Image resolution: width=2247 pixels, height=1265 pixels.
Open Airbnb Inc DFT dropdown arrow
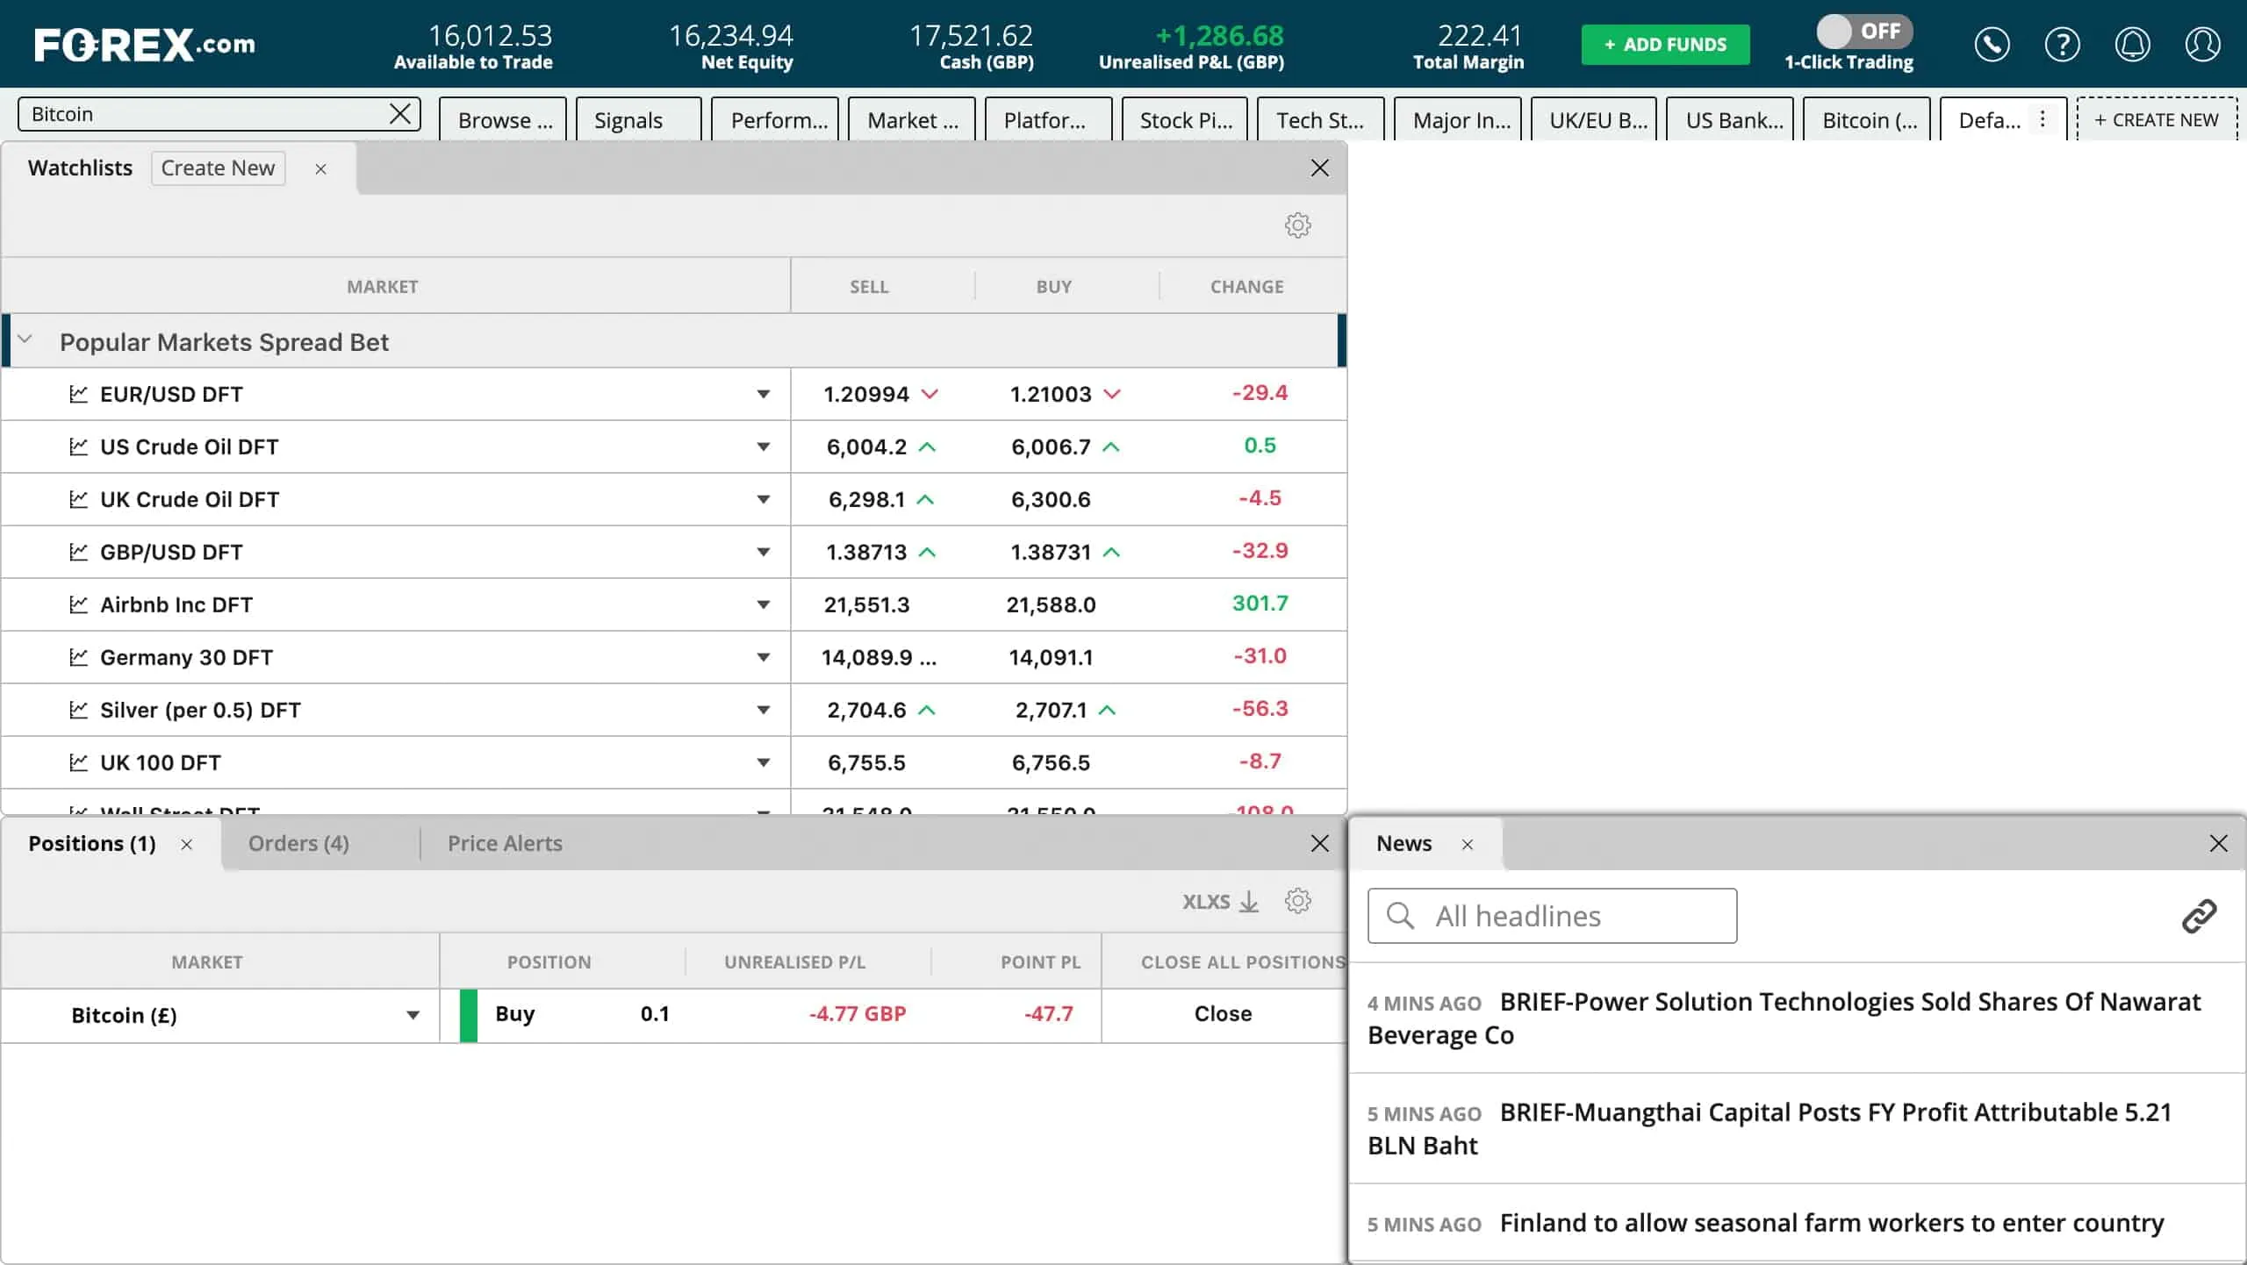pyautogui.click(x=763, y=604)
